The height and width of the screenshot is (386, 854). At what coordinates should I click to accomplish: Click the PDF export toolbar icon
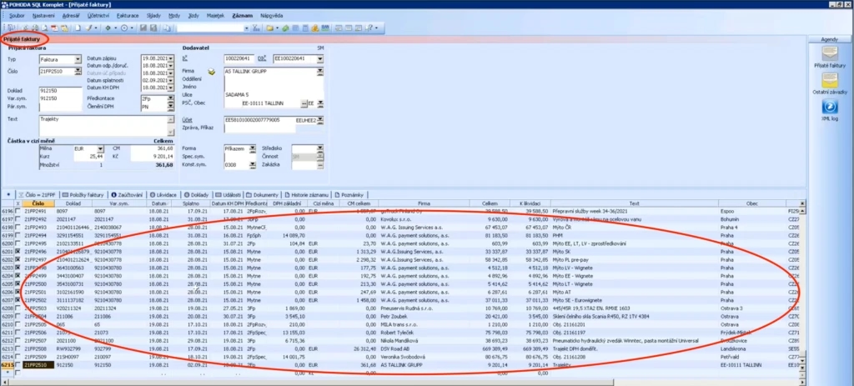(x=54, y=28)
